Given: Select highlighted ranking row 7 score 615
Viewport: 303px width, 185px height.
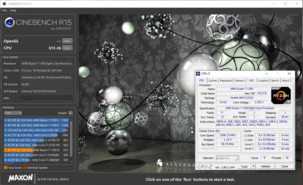Looking at the screenshot, I should pyautogui.click(x=36, y=150).
